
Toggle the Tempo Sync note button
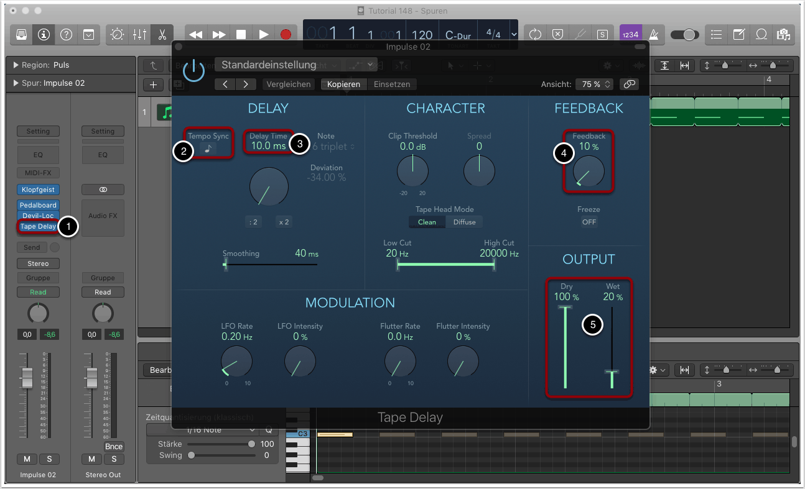tap(208, 149)
